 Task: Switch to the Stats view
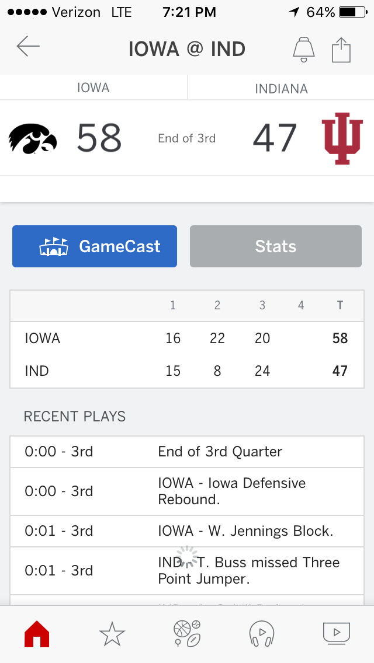click(x=276, y=246)
